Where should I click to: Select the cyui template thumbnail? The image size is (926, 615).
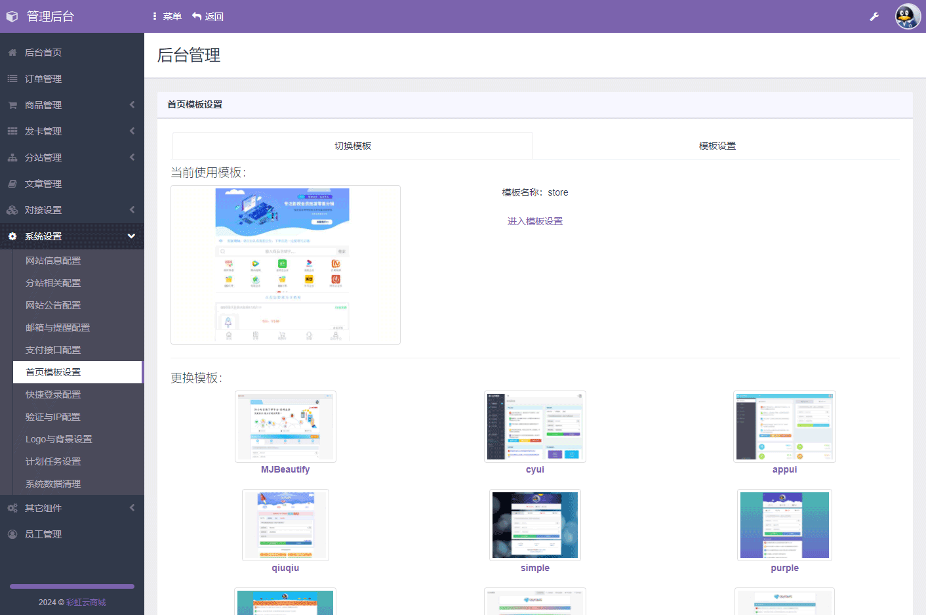535,427
